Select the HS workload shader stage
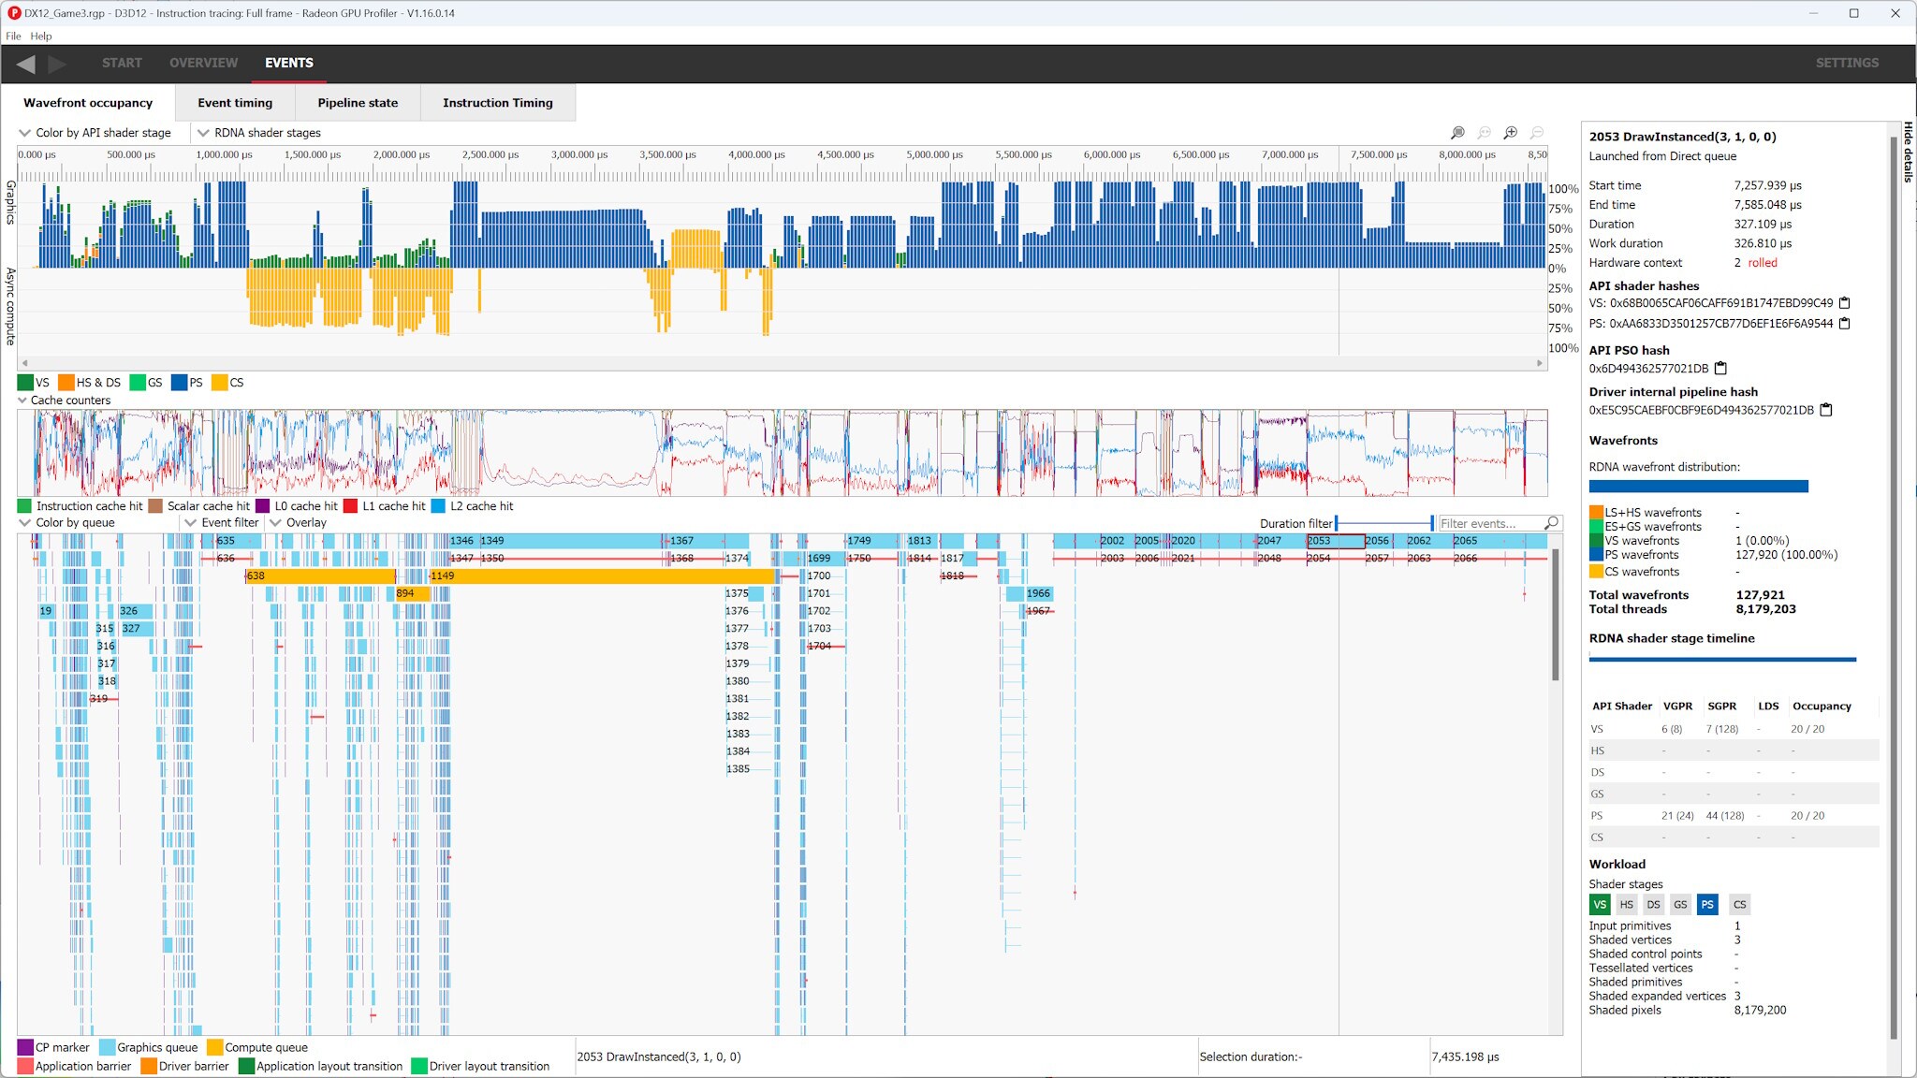 [1627, 905]
